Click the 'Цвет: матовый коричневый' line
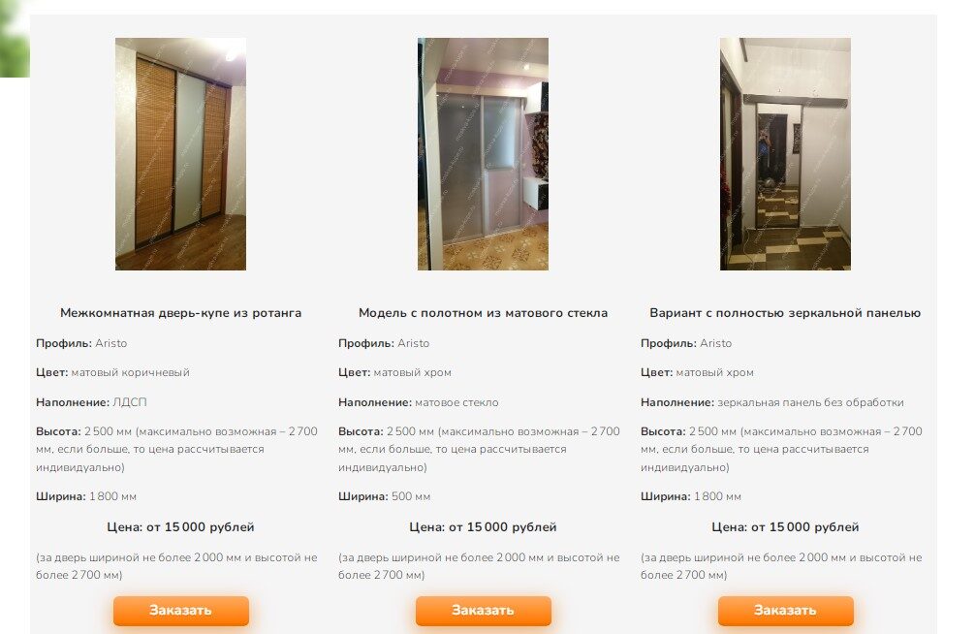This screenshot has width=975, height=634. click(112, 372)
